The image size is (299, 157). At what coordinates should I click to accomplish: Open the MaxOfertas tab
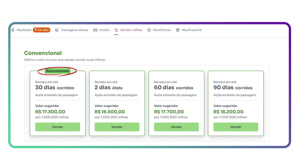[x=162, y=30]
